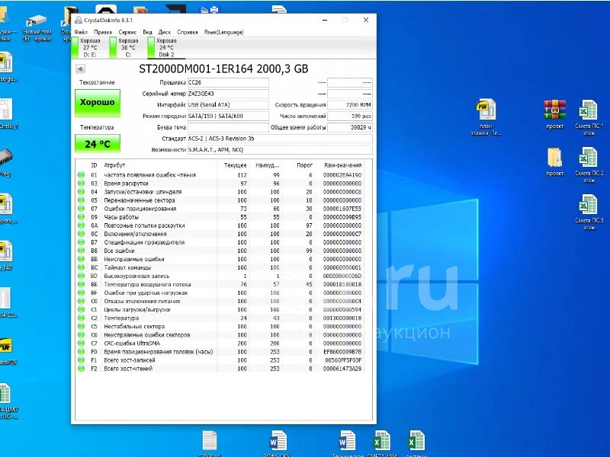Image resolution: width=610 pixels, height=457 pixels.
Task: Click the Стандарт field with ACS-2
Action: tap(280, 139)
